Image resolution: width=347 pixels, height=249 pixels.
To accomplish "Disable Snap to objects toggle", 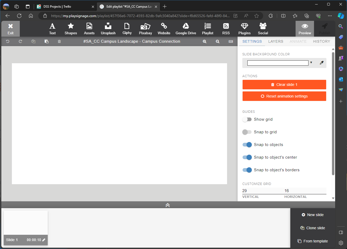I will point(247,145).
